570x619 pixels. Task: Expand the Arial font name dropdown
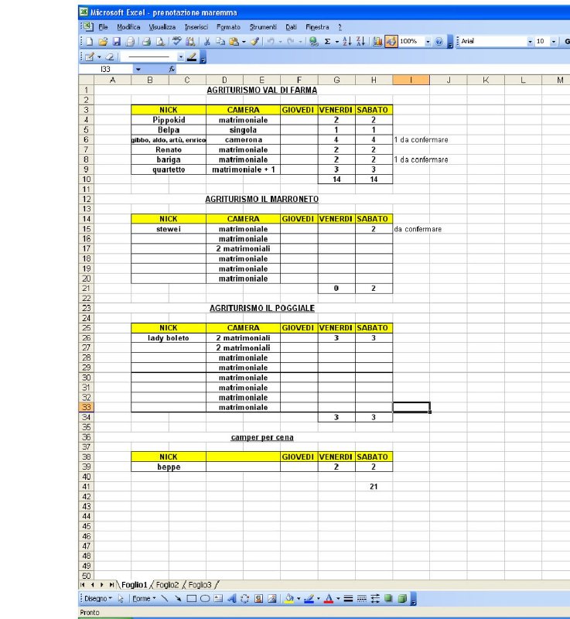(530, 42)
